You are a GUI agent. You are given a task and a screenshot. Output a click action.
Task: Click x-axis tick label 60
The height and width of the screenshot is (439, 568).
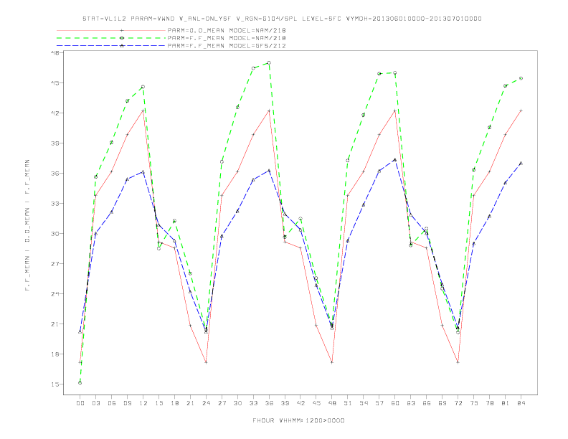(x=395, y=403)
